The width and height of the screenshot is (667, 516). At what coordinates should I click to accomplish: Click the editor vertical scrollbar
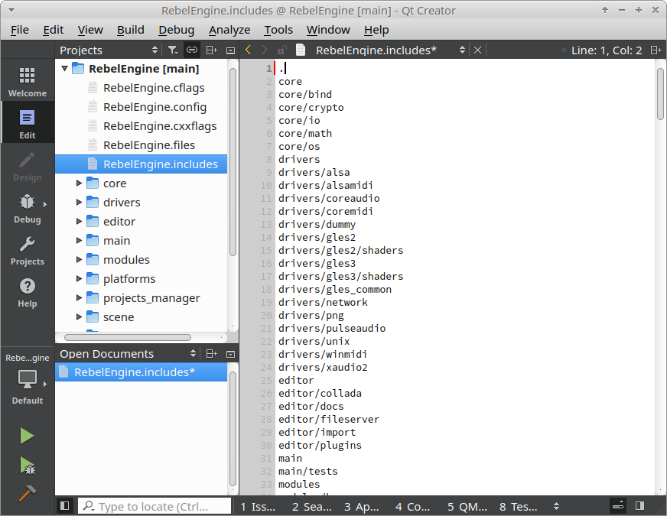(660, 94)
